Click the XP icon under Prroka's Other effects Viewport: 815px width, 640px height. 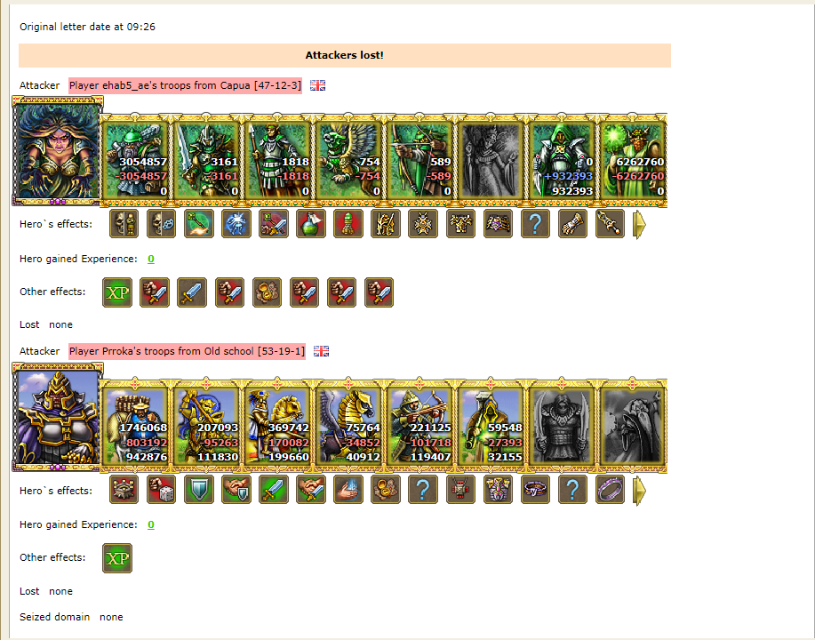tap(117, 558)
